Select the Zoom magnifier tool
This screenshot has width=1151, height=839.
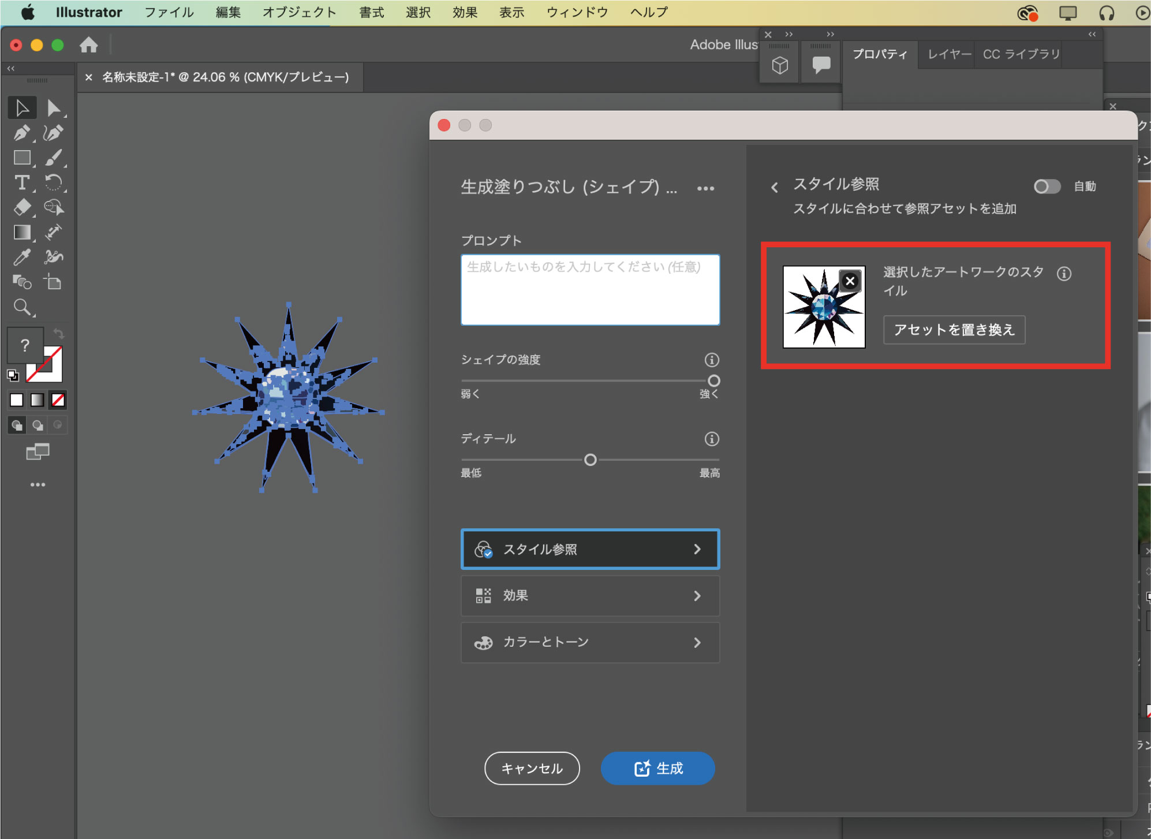pyautogui.click(x=22, y=307)
